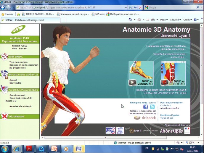Expand the address bar history dropdown
Viewport: 204px width, 153px height.
point(126,7)
